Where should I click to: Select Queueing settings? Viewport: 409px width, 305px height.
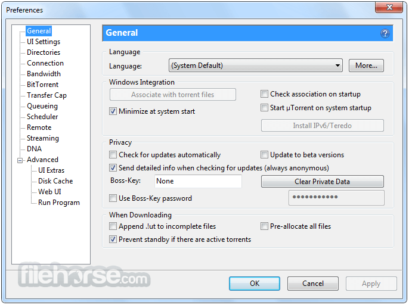[42, 106]
